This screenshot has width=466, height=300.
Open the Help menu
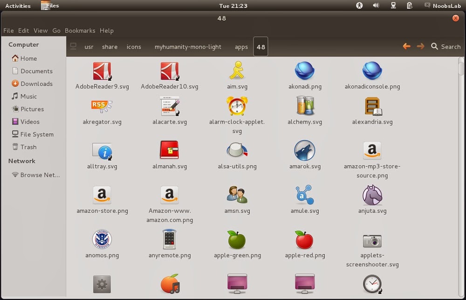(x=106, y=31)
